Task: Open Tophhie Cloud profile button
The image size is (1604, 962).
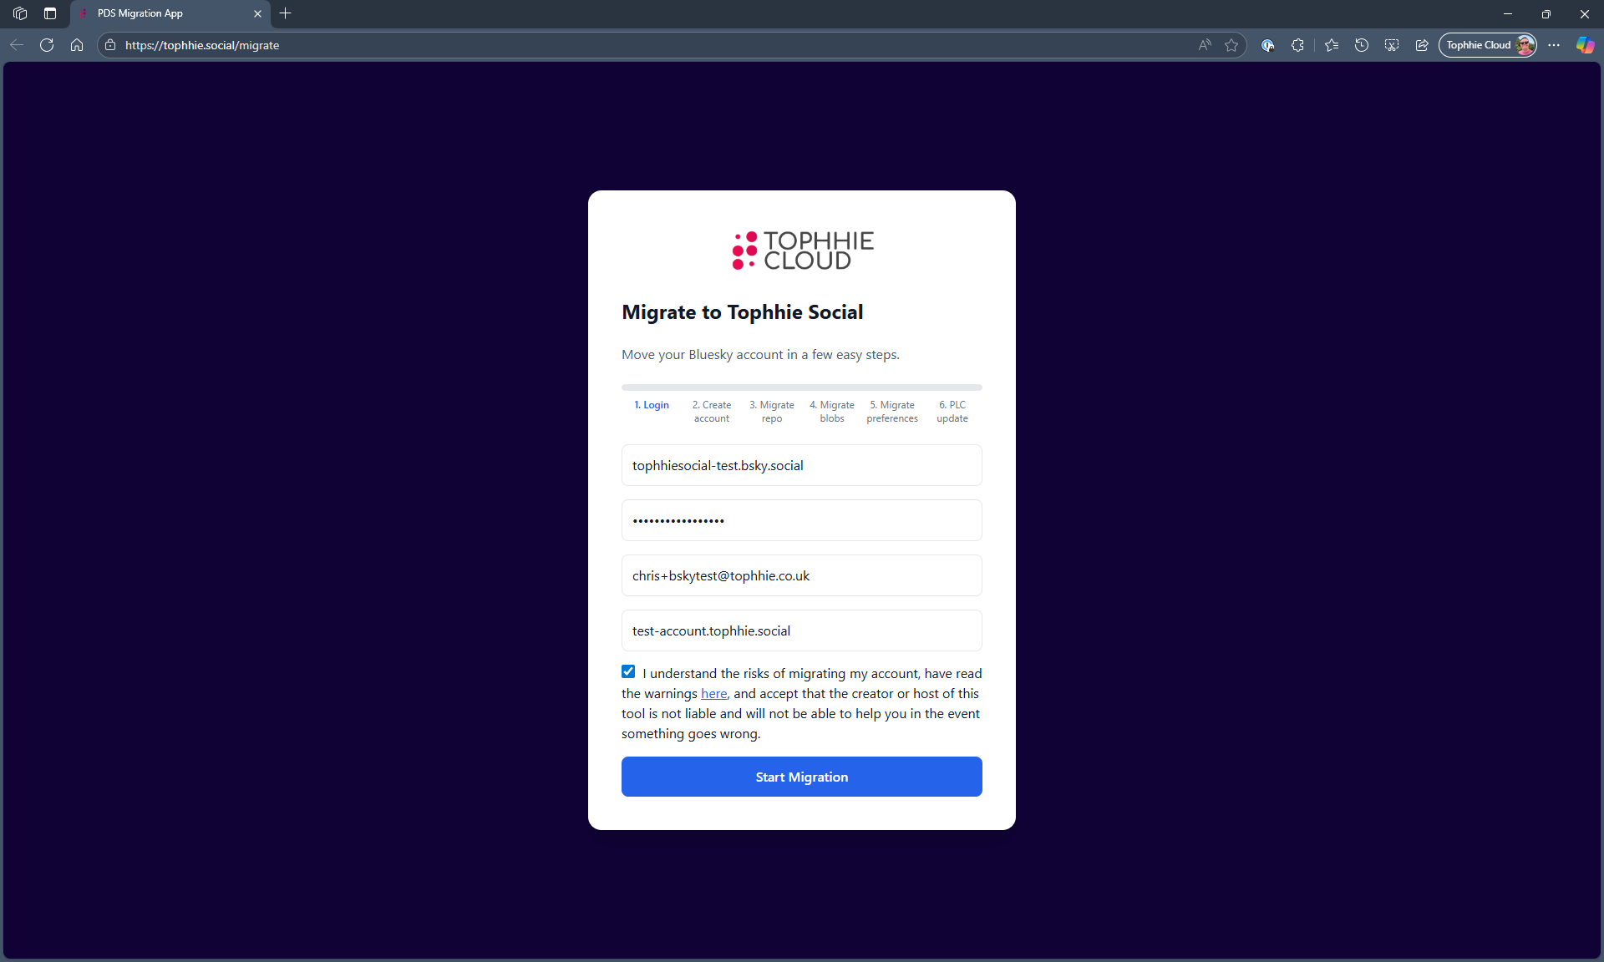Action: (x=1488, y=45)
